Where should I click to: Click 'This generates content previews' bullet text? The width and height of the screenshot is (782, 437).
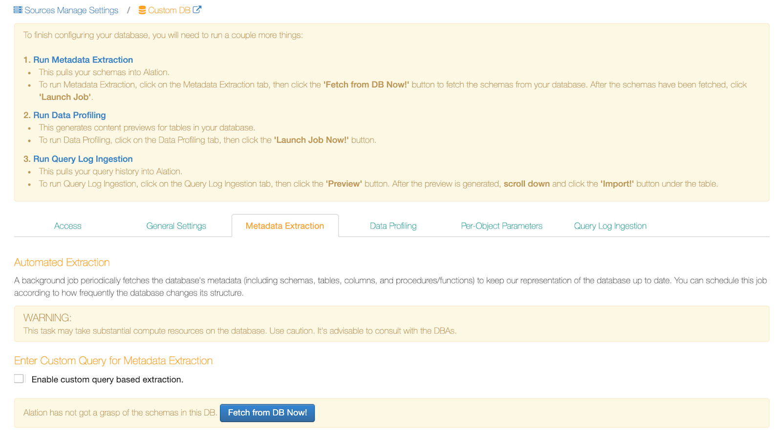pyautogui.click(x=147, y=128)
